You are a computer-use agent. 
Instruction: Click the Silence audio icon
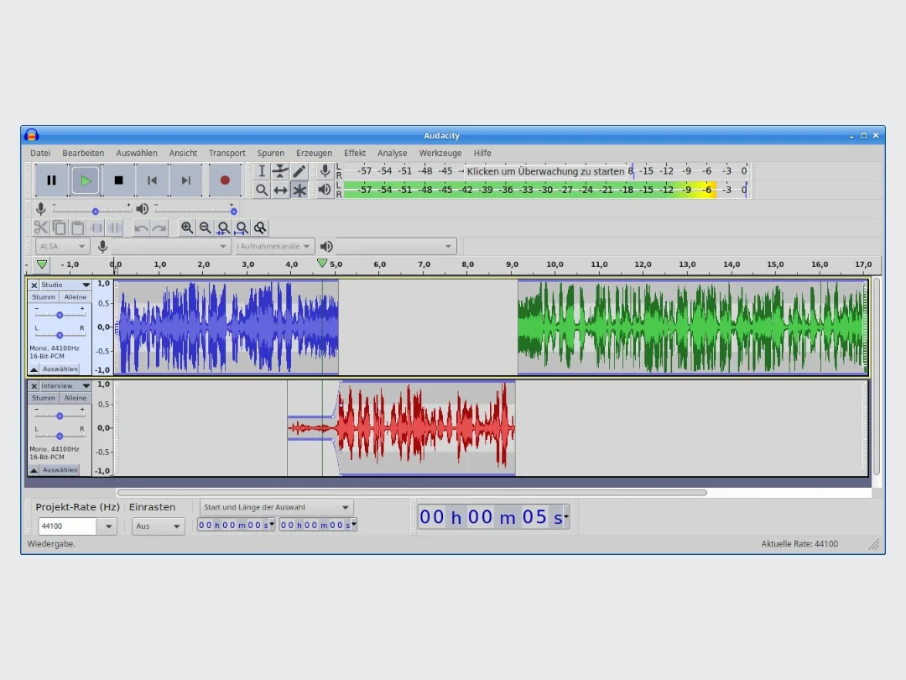[115, 228]
